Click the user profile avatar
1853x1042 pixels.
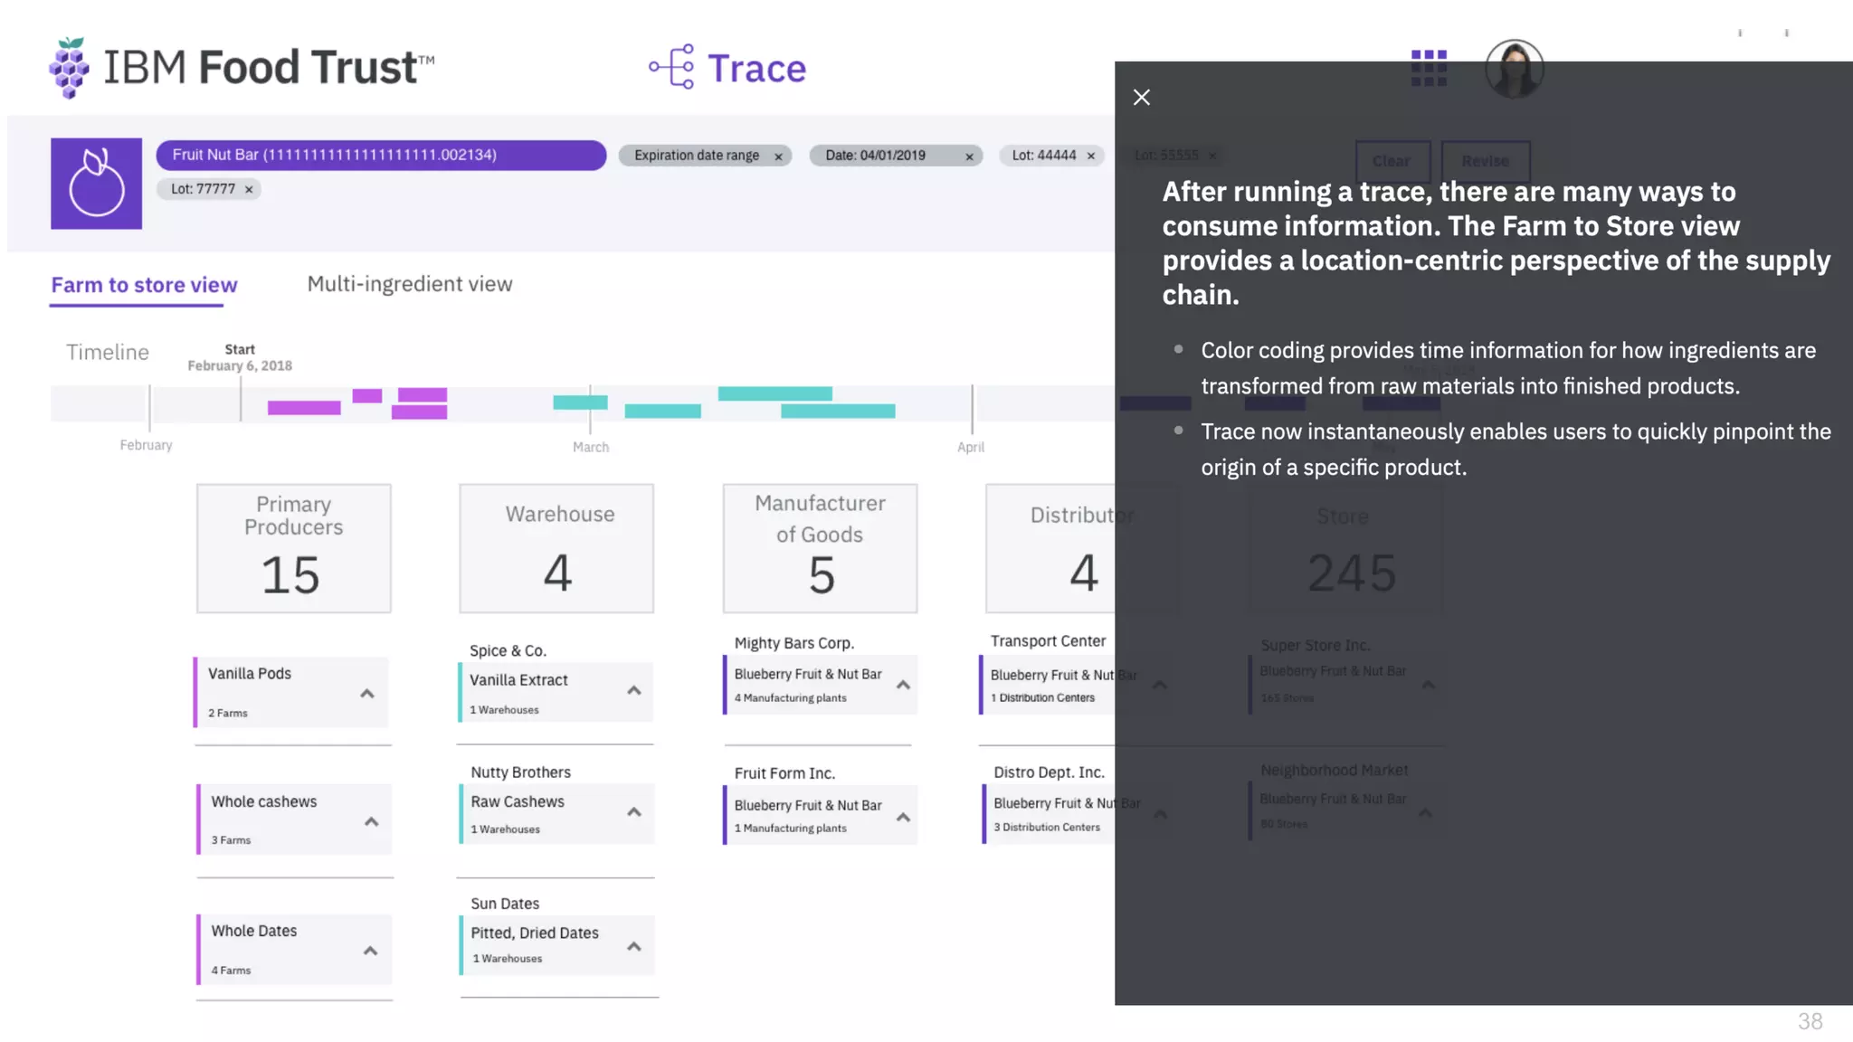pos(1514,69)
